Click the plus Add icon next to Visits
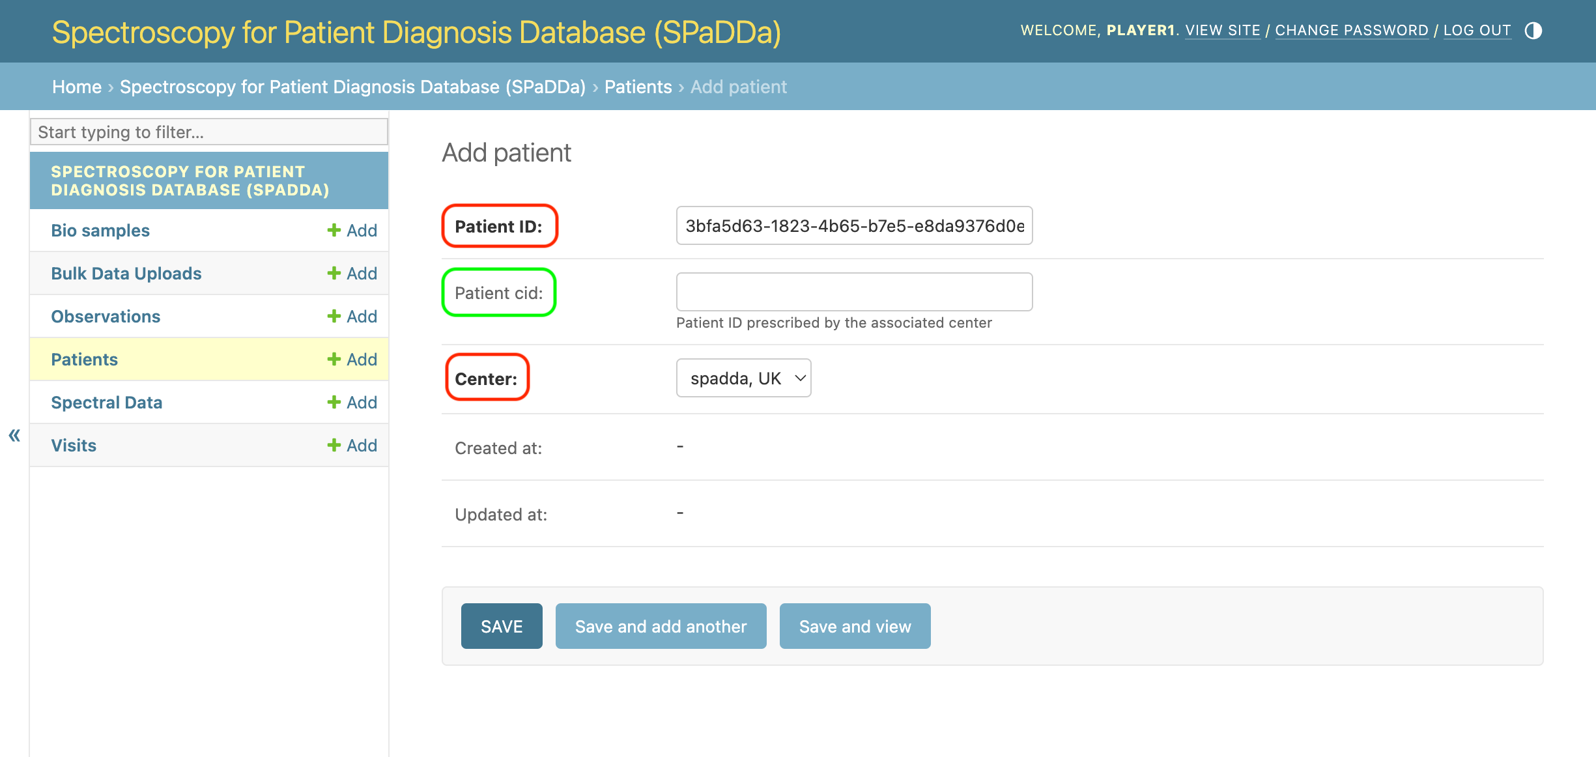 [x=352, y=445]
